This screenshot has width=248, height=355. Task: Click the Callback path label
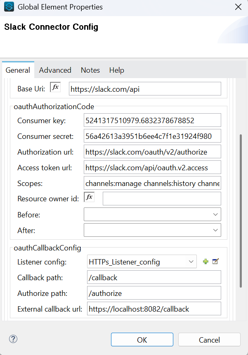(40, 278)
